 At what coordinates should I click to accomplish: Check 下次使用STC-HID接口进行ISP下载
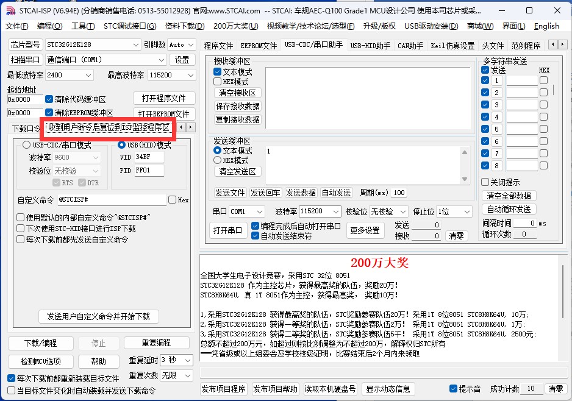(x=21, y=229)
